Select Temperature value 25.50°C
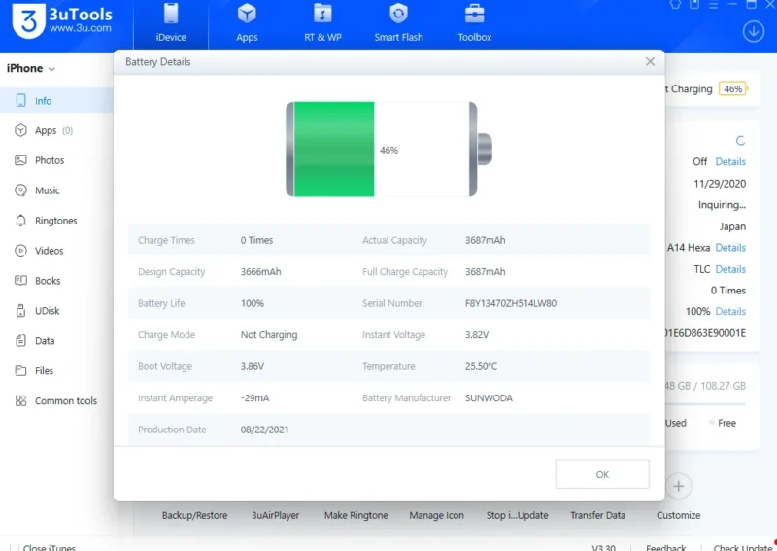 tap(481, 366)
